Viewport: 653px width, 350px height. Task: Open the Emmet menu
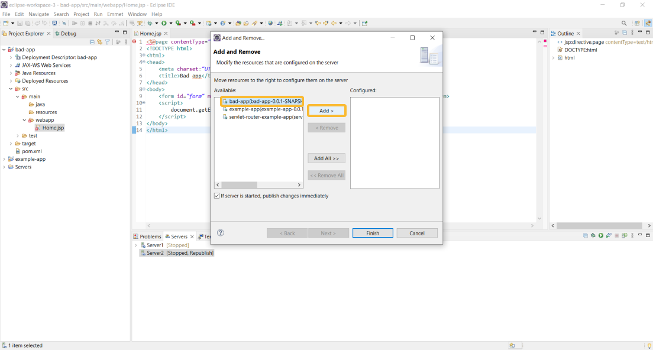point(115,14)
